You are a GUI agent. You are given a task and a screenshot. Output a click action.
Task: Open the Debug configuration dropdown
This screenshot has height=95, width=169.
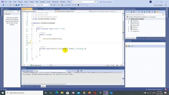pyautogui.click(x=33, y=5)
